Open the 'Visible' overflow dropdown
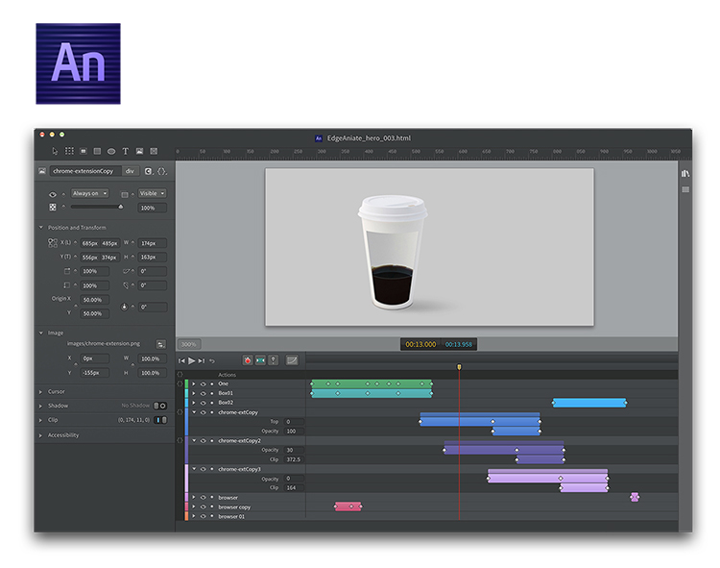The image size is (720, 568). (153, 193)
